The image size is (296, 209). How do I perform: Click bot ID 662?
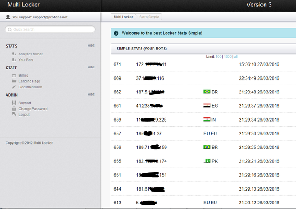coord(117,92)
